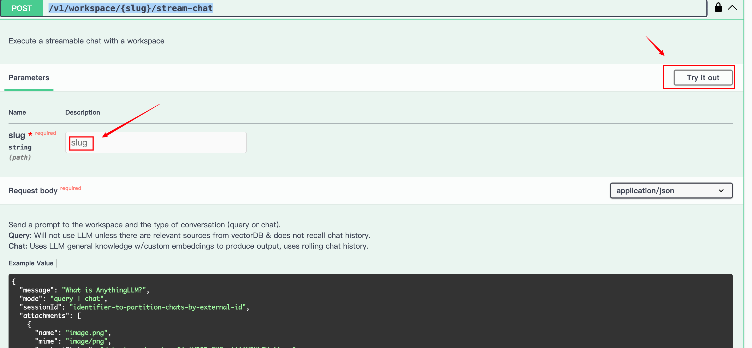Click the endpoint description about streamable chat
This screenshot has width=752, height=348.
click(x=86, y=41)
